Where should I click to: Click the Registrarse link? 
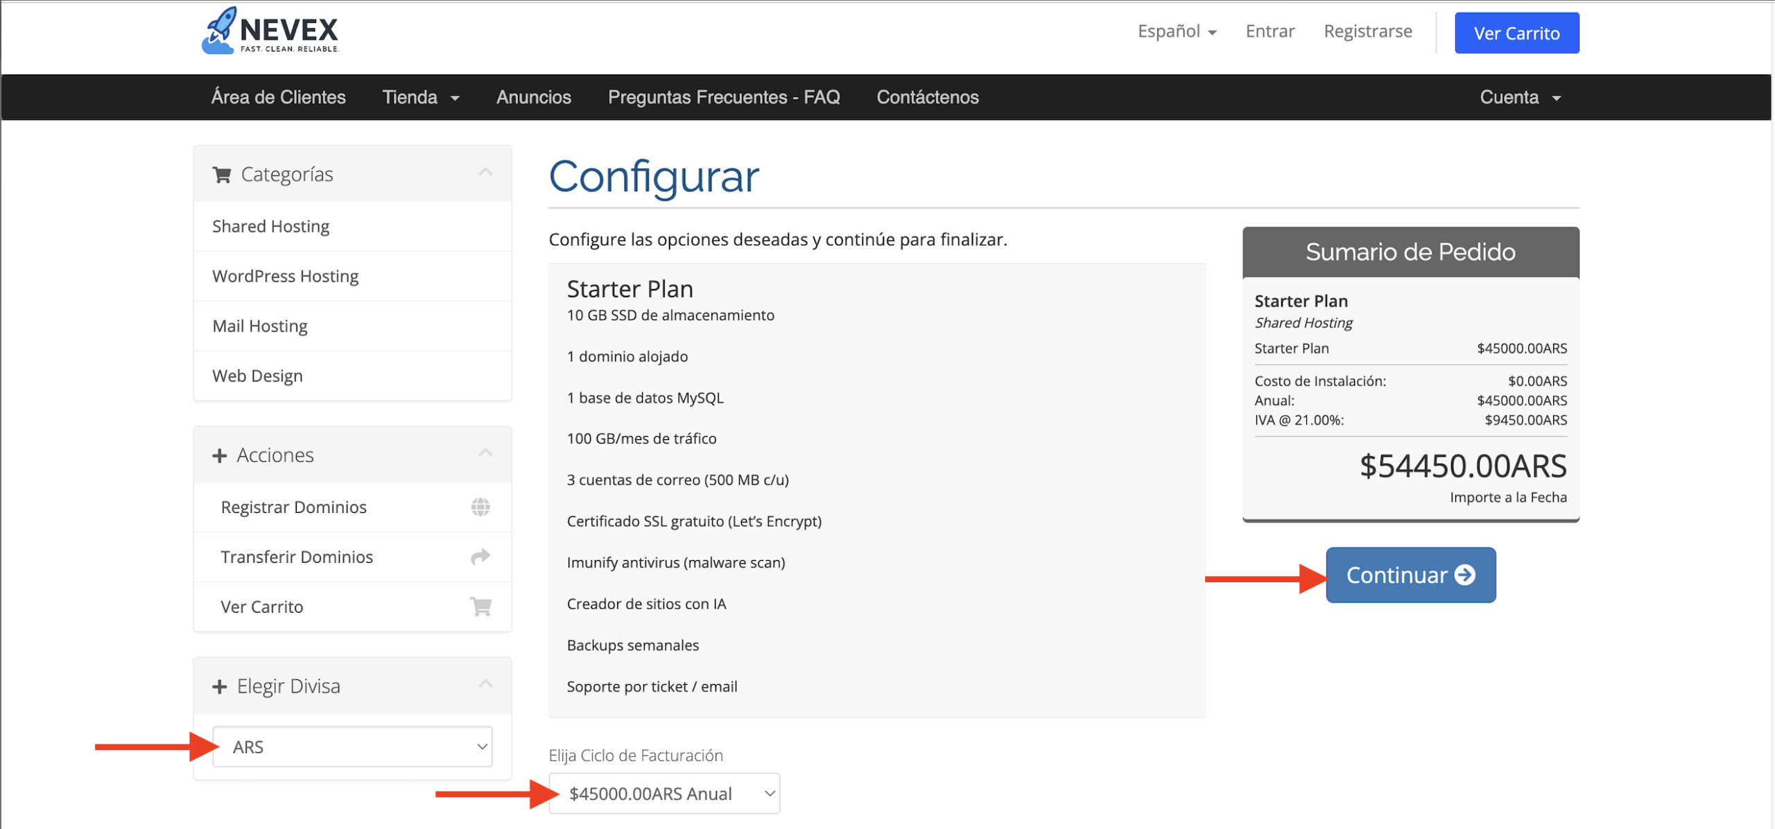(x=1367, y=32)
